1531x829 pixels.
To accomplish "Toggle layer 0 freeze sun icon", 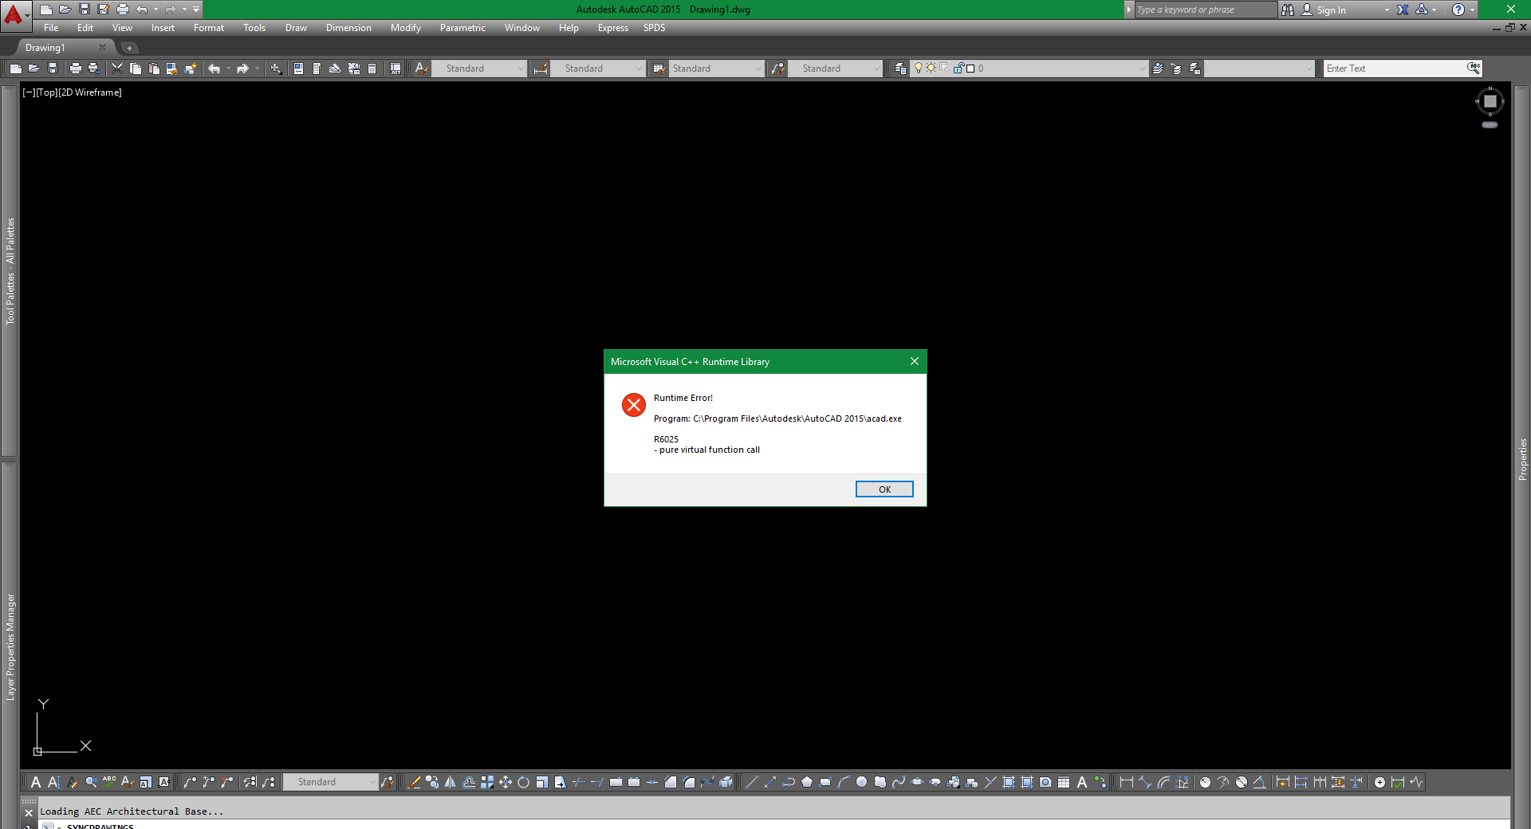I will [931, 68].
